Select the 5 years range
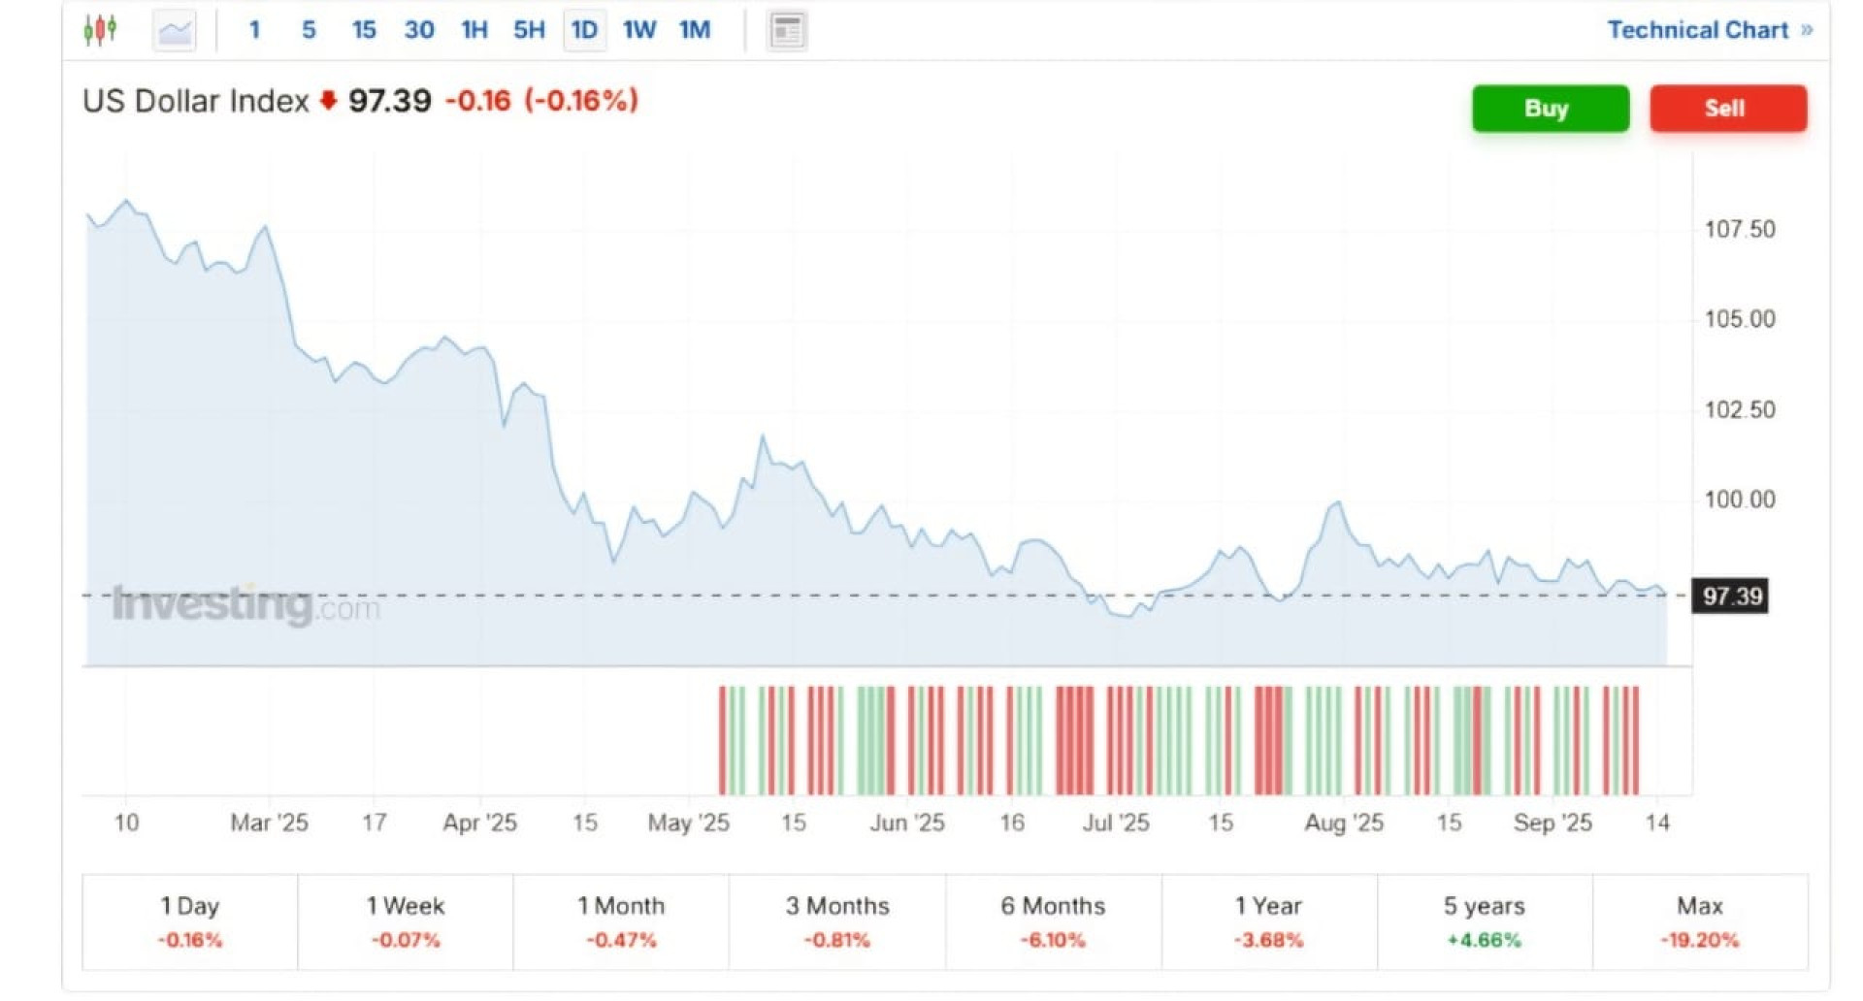This screenshot has height=1001, width=1863. [x=1484, y=921]
